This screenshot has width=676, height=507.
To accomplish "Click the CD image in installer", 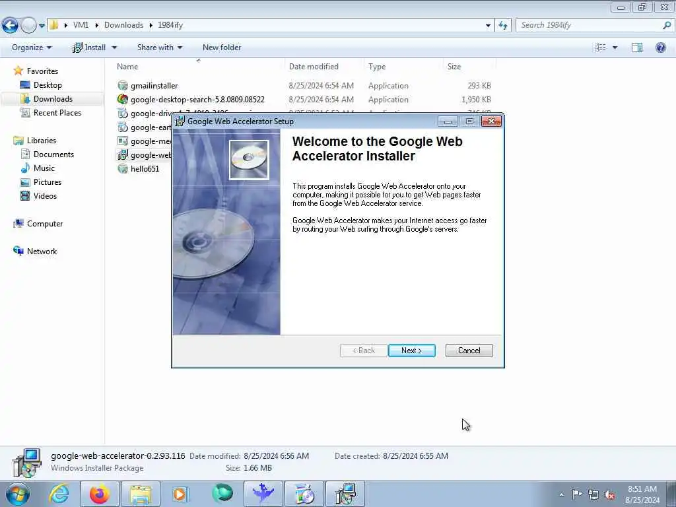I will (249, 160).
